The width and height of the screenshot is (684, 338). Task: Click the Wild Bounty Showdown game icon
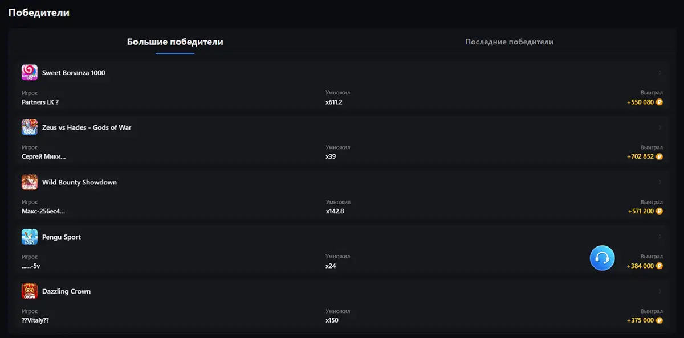(30, 182)
